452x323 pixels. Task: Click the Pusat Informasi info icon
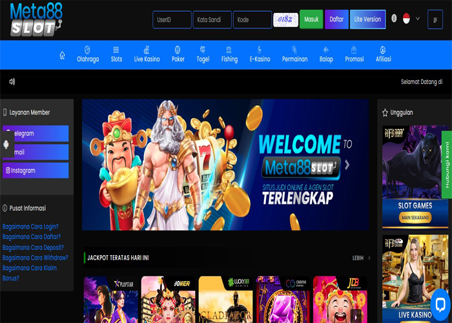point(5,208)
